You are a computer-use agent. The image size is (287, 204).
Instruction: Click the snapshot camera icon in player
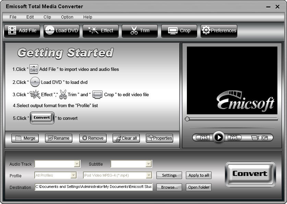pos(265,138)
